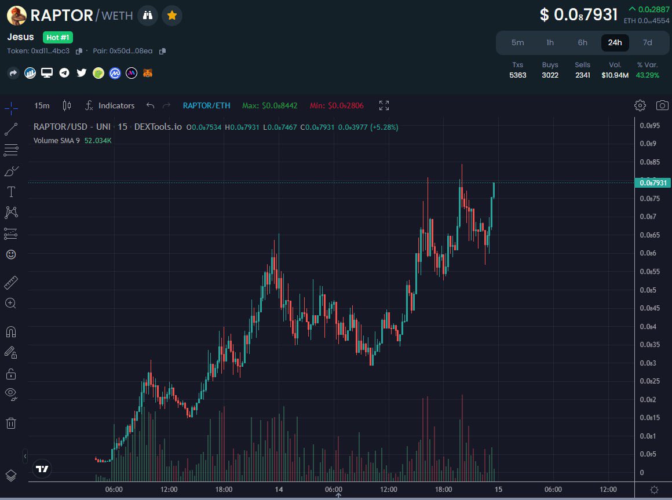Open chart settings gear
Viewport: 672px width, 500px height.
coord(640,105)
